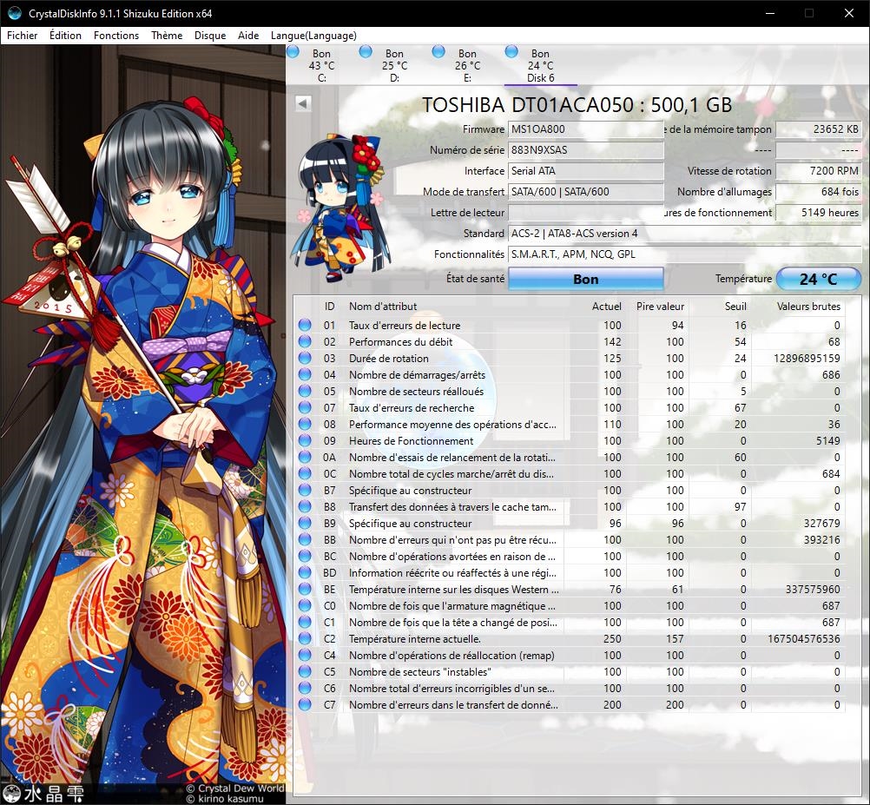Open the Fichier menu
Image resolution: width=870 pixels, height=805 pixels.
tap(23, 36)
